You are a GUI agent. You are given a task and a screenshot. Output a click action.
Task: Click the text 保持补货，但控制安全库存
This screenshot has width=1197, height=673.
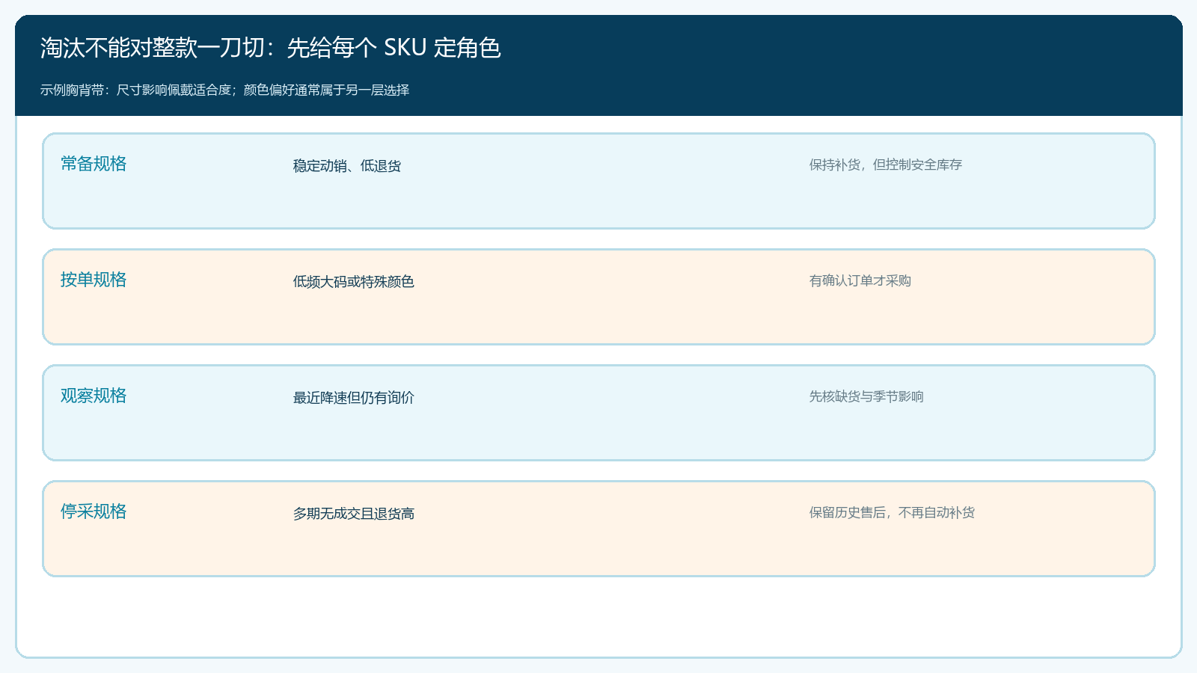886,165
